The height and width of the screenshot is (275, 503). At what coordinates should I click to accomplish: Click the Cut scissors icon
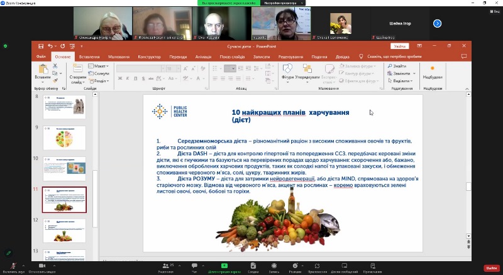55,66
